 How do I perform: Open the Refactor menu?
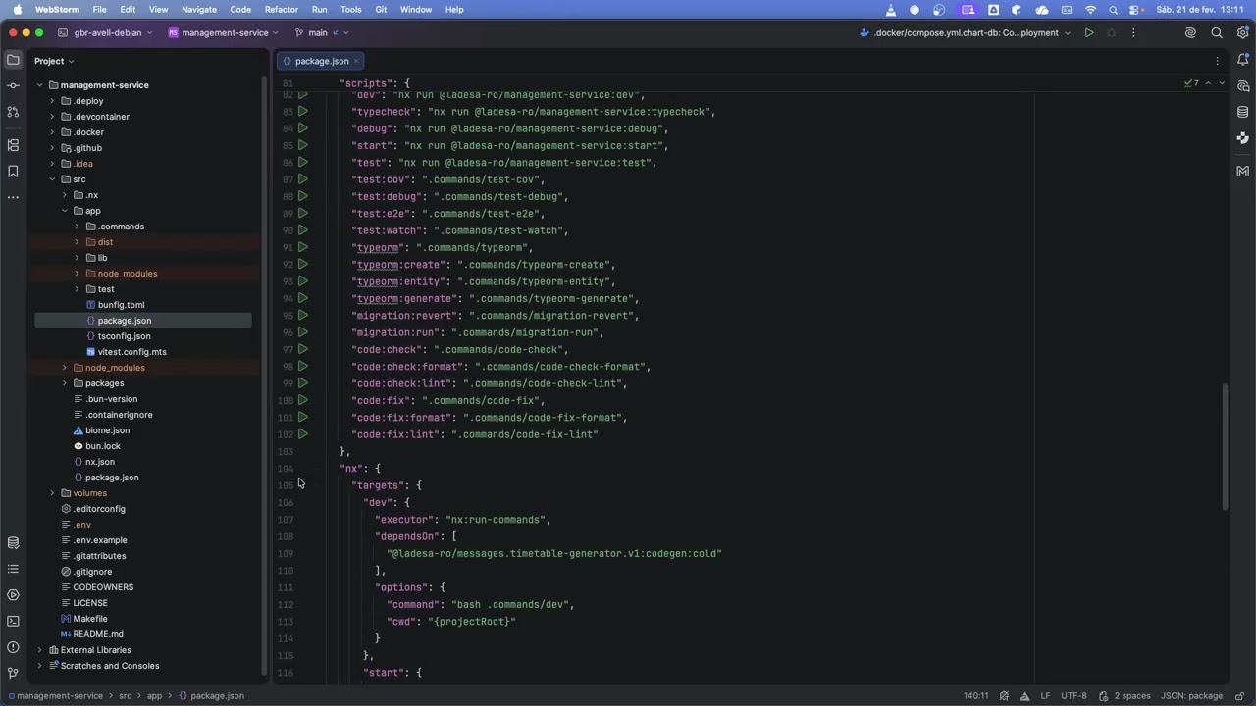point(281,9)
